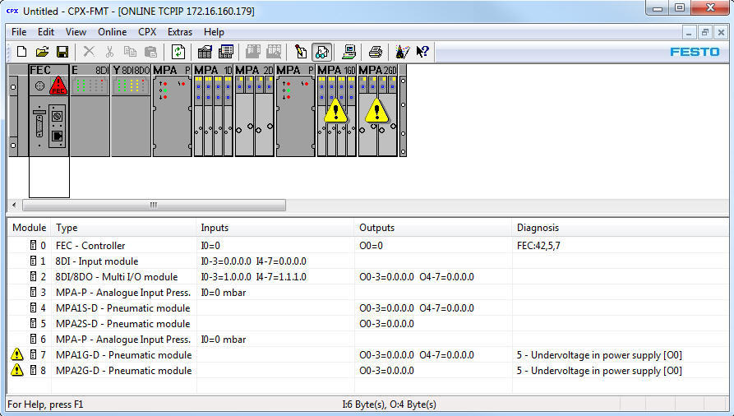Click the FESTO logo
The image size is (734, 416).
click(x=695, y=52)
